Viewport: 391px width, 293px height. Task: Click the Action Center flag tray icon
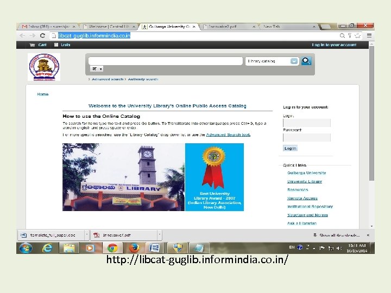(x=322, y=248)
